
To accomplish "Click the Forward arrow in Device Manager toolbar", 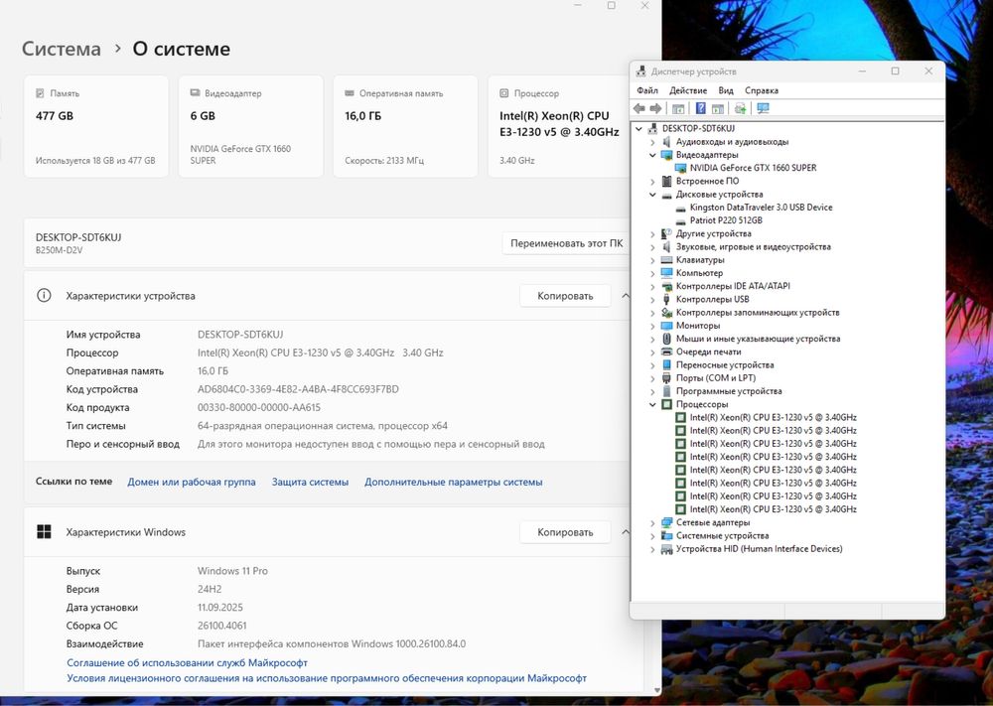I will point(655,108).
